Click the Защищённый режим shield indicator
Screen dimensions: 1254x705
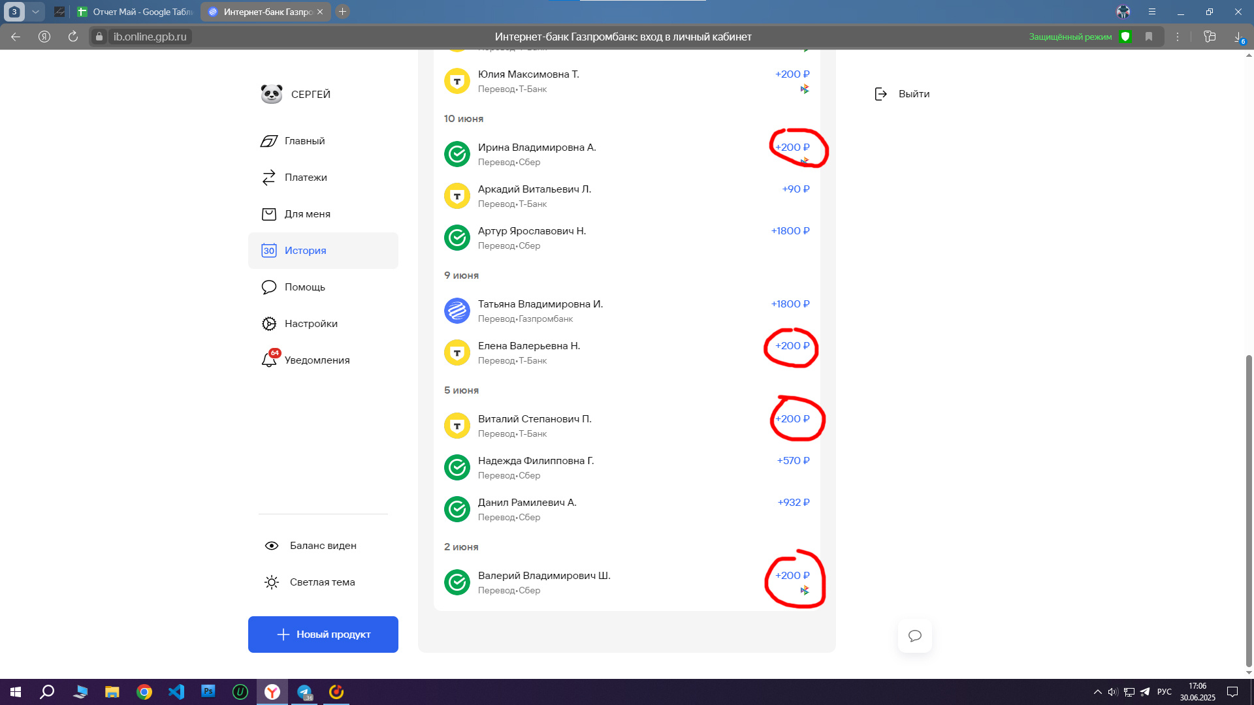pyautogui.click(x=1125, y=37)
